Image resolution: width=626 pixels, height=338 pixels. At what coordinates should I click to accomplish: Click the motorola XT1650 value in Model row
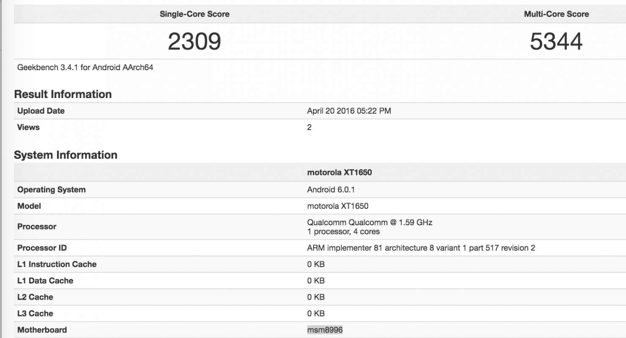click(338, 206)
